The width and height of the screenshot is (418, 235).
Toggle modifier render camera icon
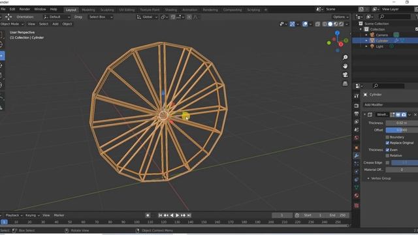tap(404, 115)
